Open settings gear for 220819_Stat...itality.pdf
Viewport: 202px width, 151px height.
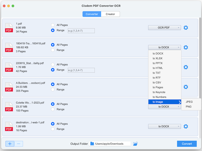coord(186,67)
